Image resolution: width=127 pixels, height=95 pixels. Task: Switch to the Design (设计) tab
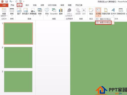(27, 5)
